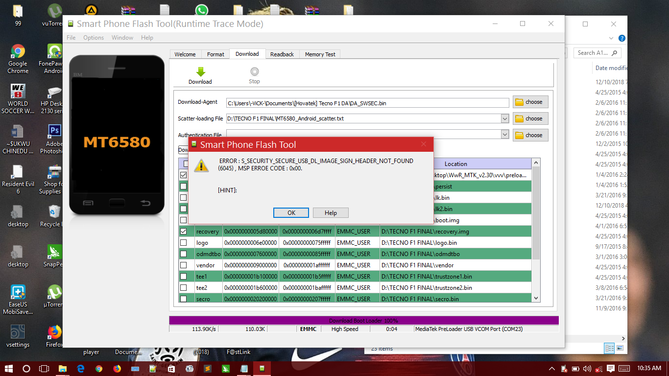Image resolution: width=669 pixels, height=376 pixels.
Task: Click the Search A1 box in the Explorer window
Action: pos(598,53)
